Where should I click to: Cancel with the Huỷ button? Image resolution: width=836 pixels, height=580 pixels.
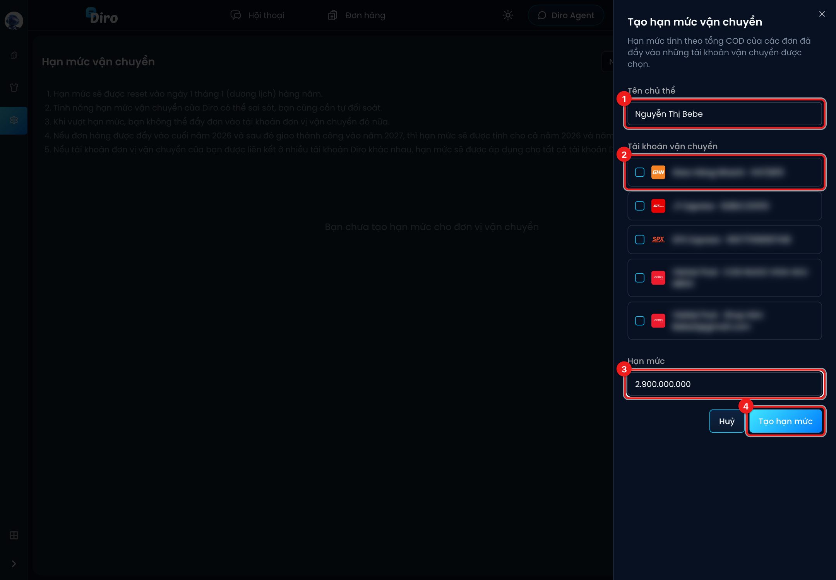tap(726, 421)
